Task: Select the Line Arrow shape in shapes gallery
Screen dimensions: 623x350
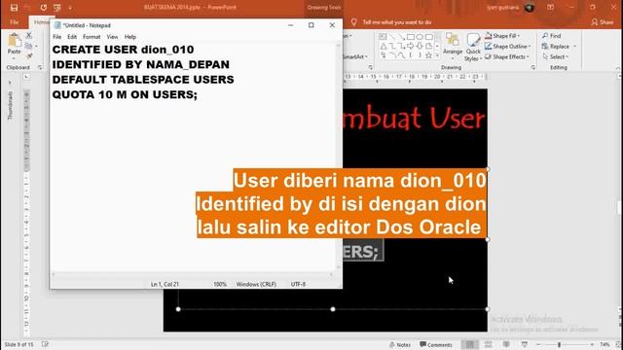Action: pyautogui.click(x=401, y=37)
